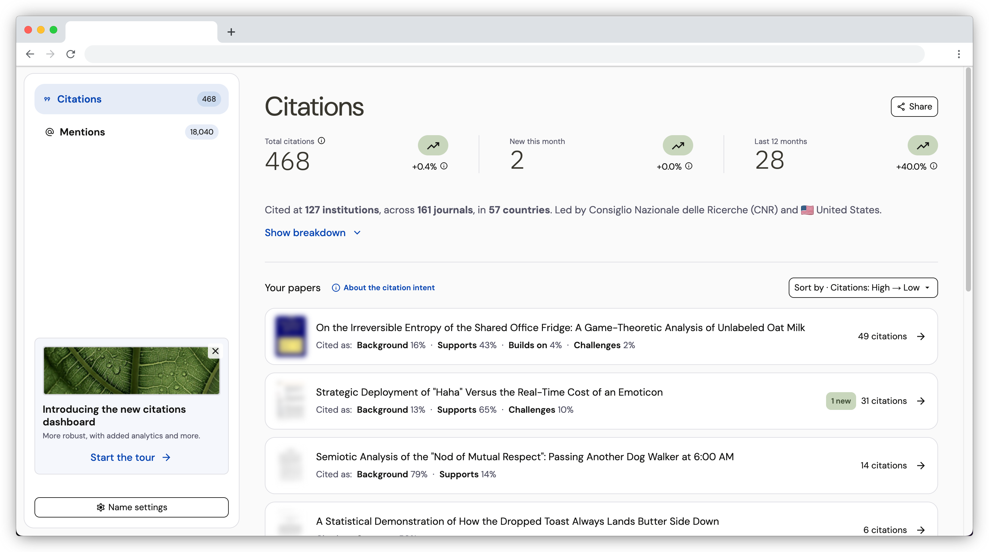The height and width of the screenshot is (552, 989).
Task: Click the Office Fridge paper thumbnail
Action: [x=291, y=336]
